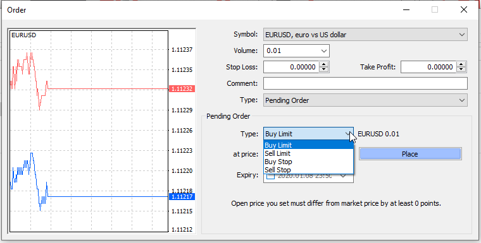Click the blue bid price label 1.11217
The image size is (481, 243).
[x=182, y=196]
